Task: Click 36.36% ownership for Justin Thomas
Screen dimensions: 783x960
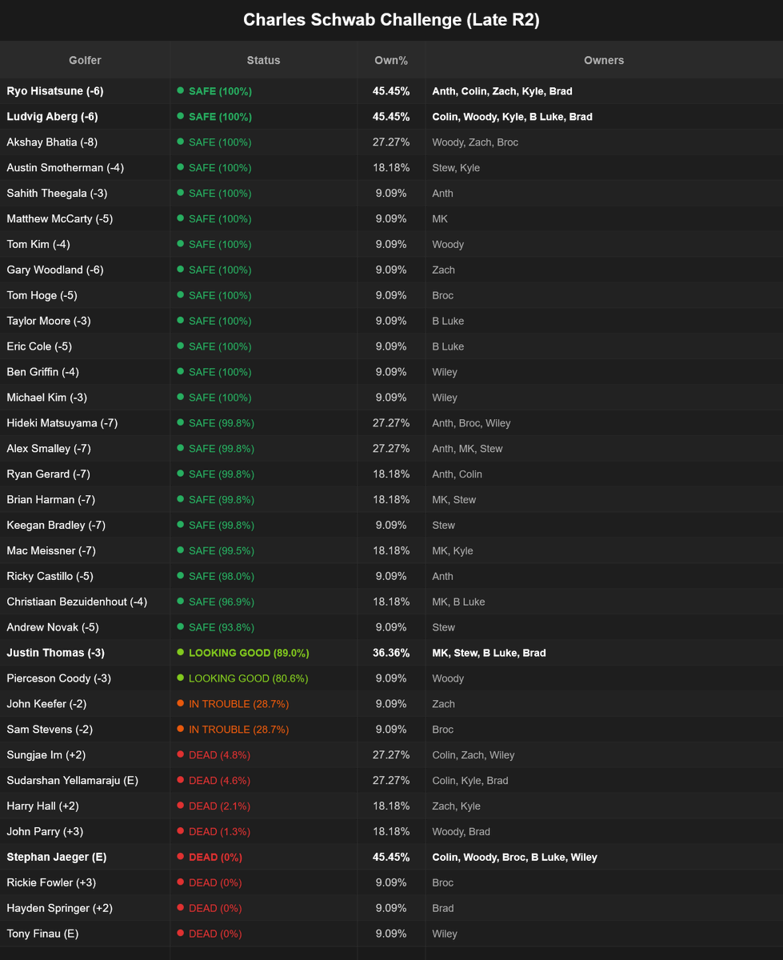Action: coord(391,653)
